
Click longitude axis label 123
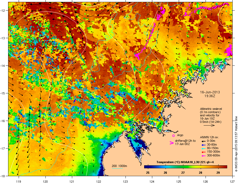pos(125,181)
